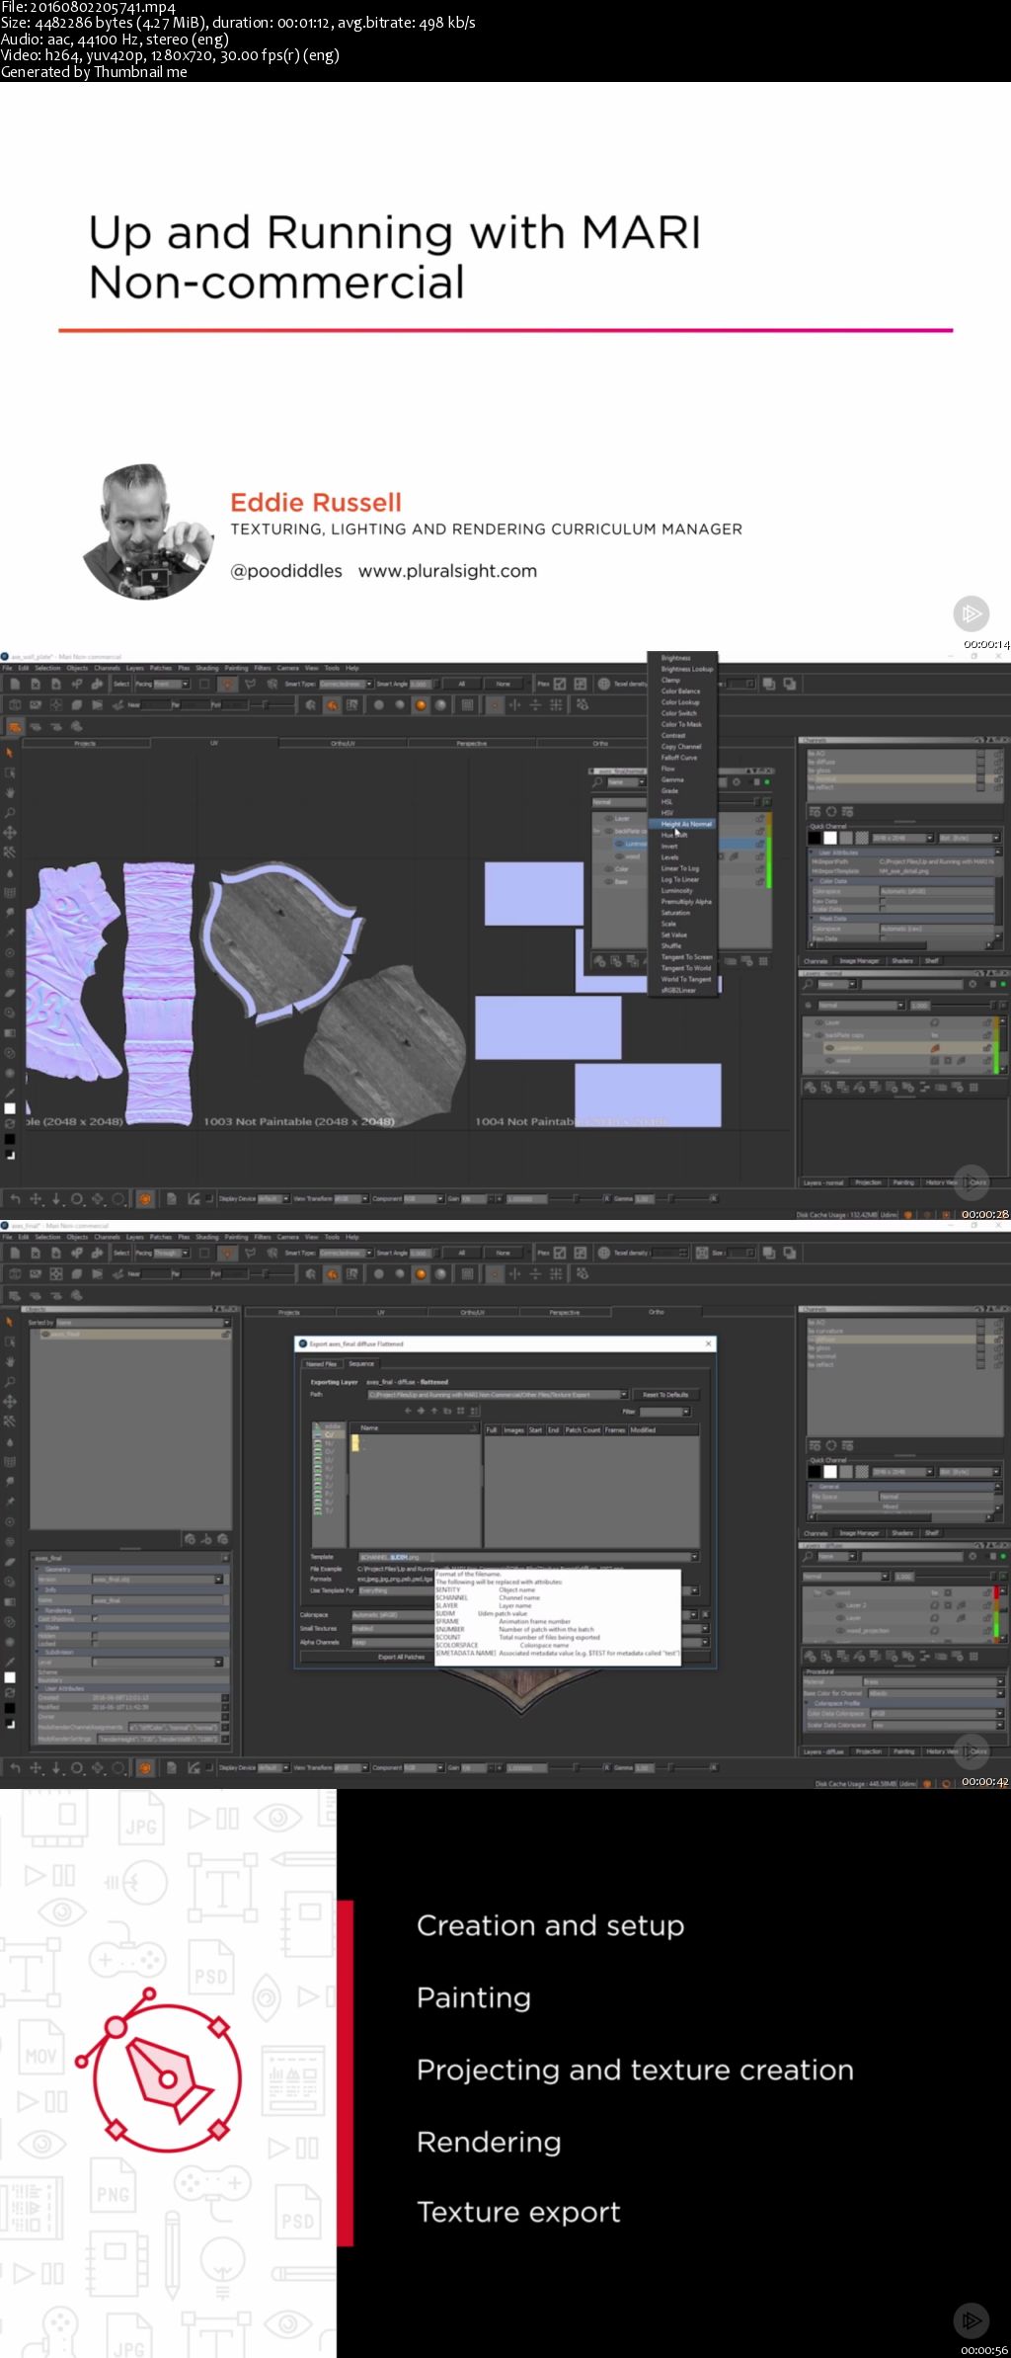
Task: Open the Path dropdown in Export dialog
Action: 624,1395
